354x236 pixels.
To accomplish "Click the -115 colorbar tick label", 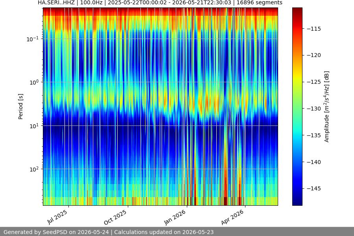I will pos(314,29).
